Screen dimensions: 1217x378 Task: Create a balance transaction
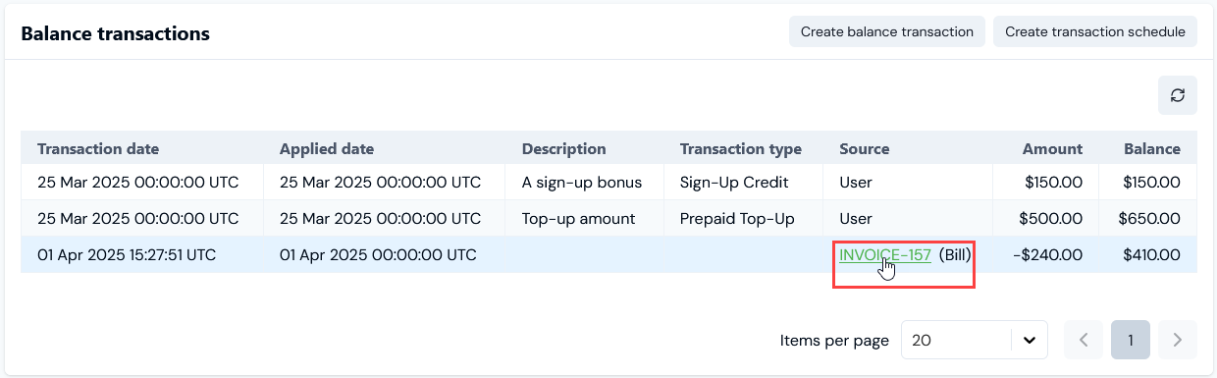887,31
